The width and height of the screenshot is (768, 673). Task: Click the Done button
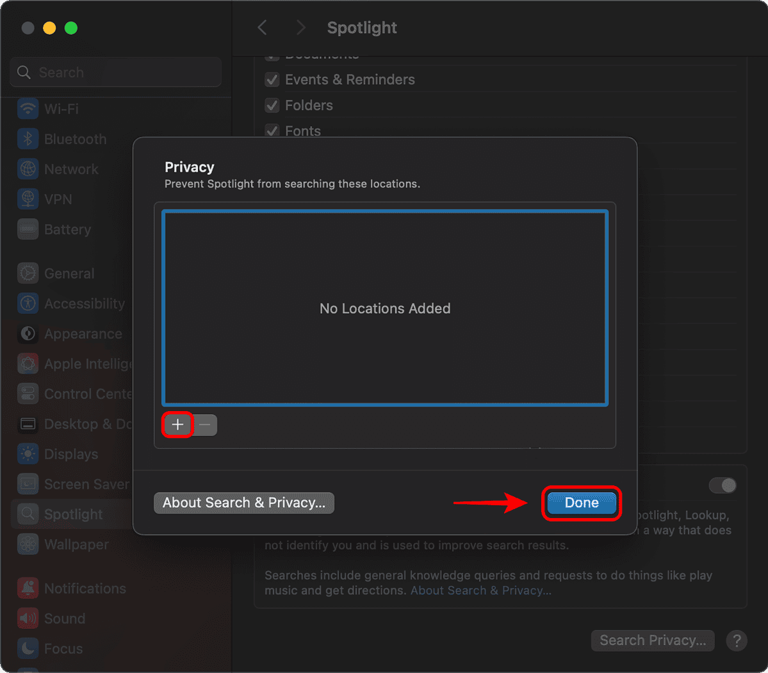click(581, 503)
